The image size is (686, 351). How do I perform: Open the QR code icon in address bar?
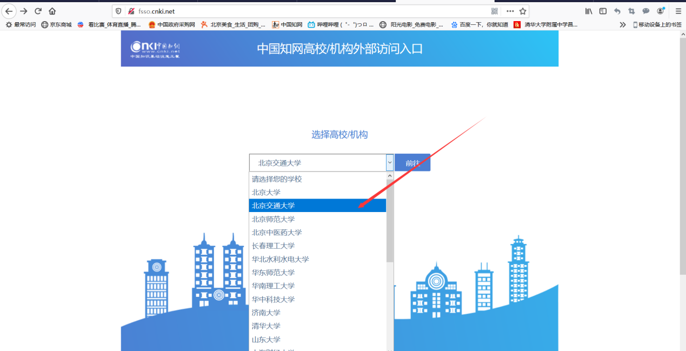(x=495, y=11)
